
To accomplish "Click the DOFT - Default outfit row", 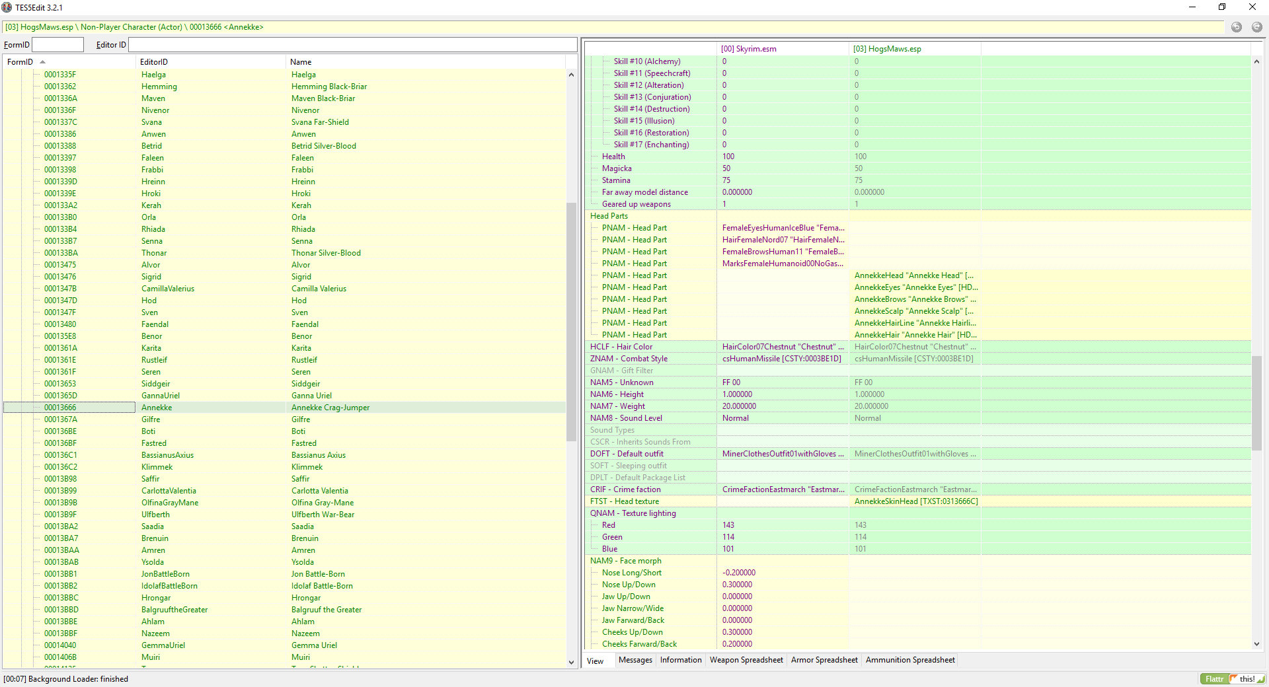I will pyautogui.click(x=918, y=454).
